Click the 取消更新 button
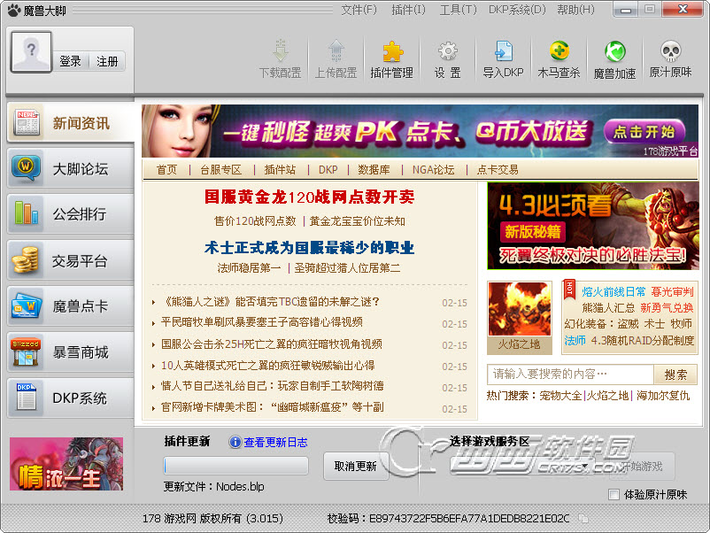This screenshot has width=710, height=533. (356, 466)
